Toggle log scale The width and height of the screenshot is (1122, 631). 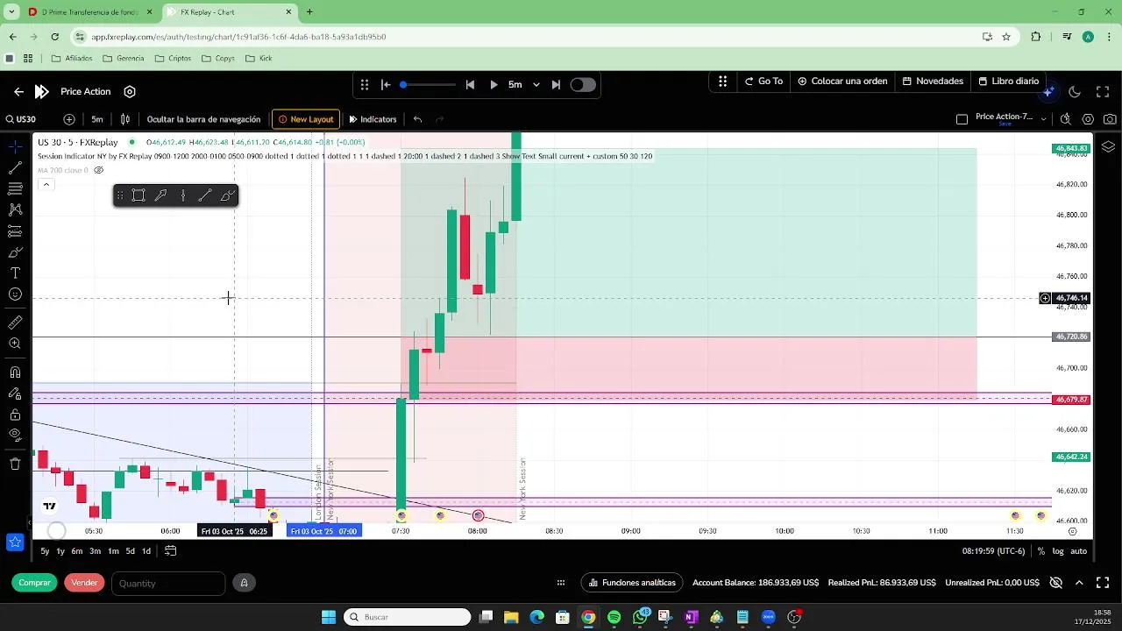(1058, 551)
